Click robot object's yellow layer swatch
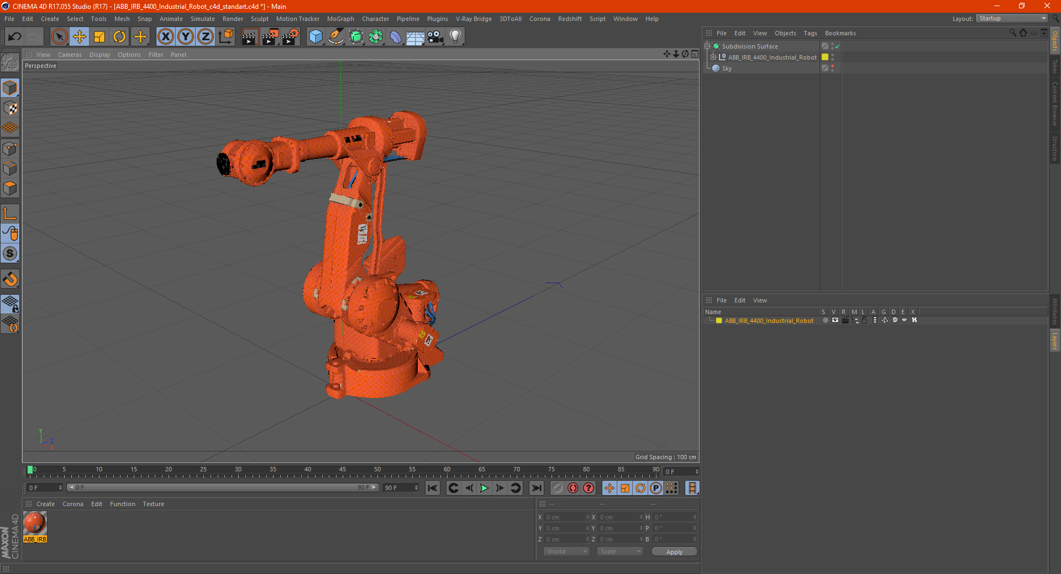Image resolution: width=1061 pixels, height=574 pixels. [825, 57]
